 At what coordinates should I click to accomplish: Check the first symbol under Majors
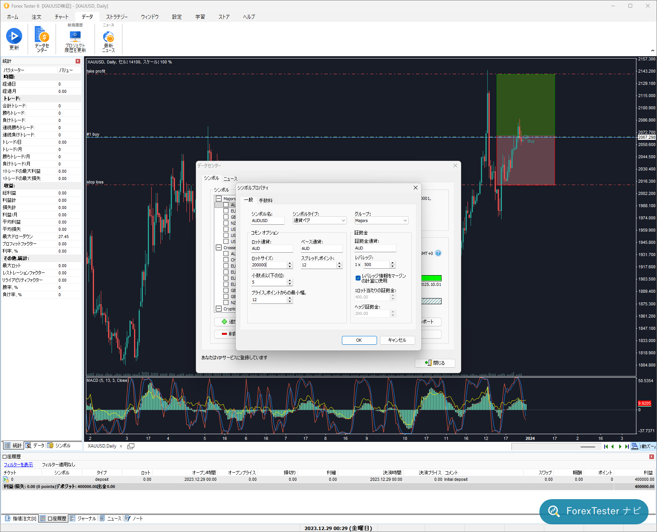click(226, 205)
